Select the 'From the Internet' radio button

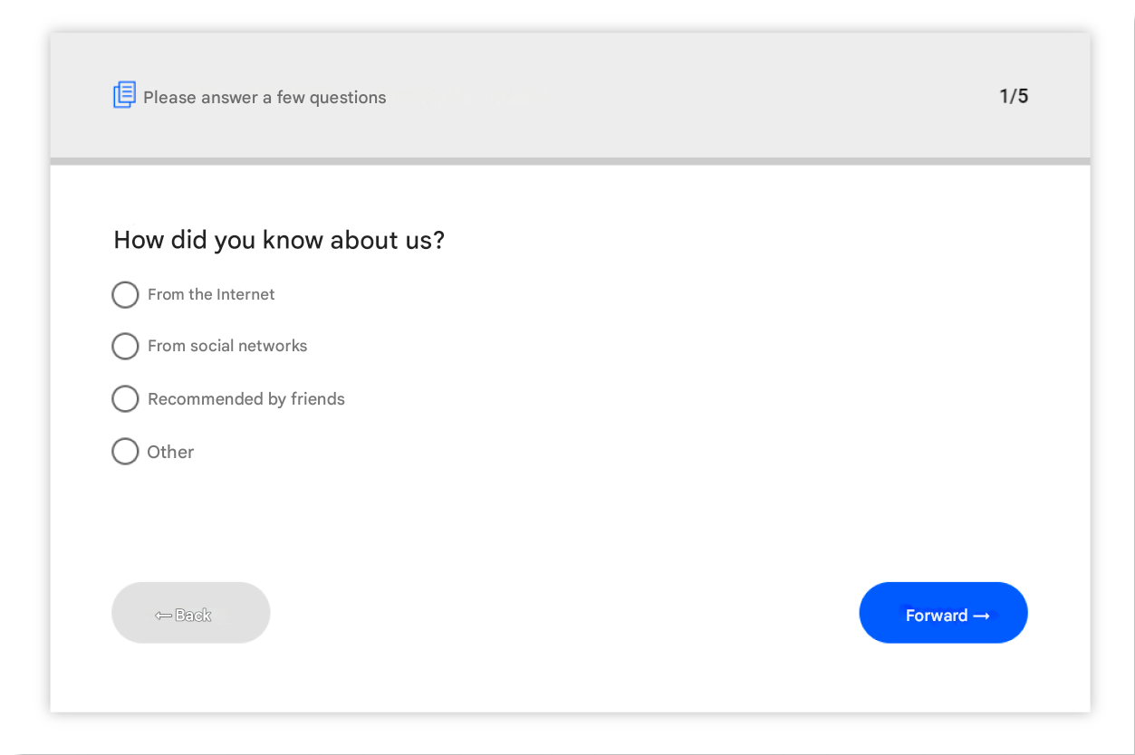(125, 295)
